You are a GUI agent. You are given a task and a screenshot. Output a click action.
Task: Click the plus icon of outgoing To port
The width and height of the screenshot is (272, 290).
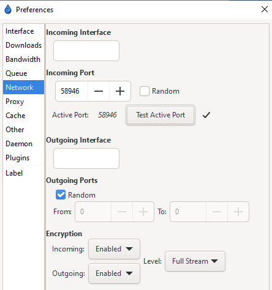[x=238, y=212]
